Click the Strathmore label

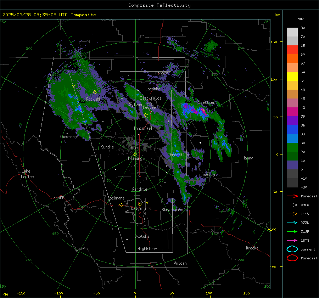tap(172, 210)
